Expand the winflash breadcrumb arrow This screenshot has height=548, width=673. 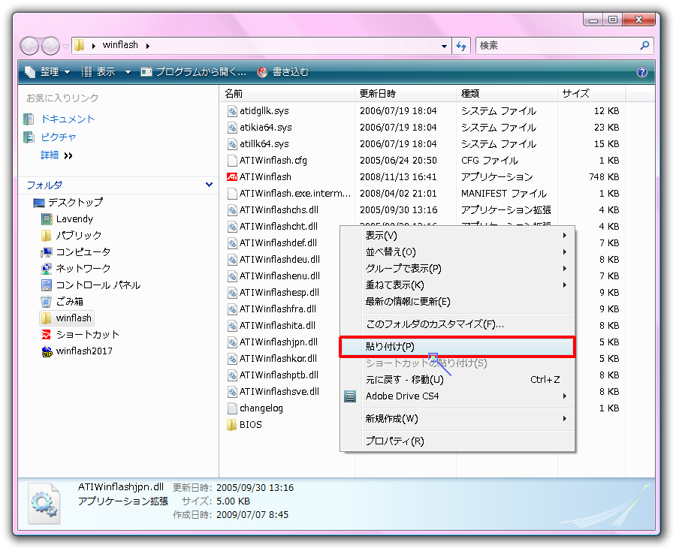148,46
